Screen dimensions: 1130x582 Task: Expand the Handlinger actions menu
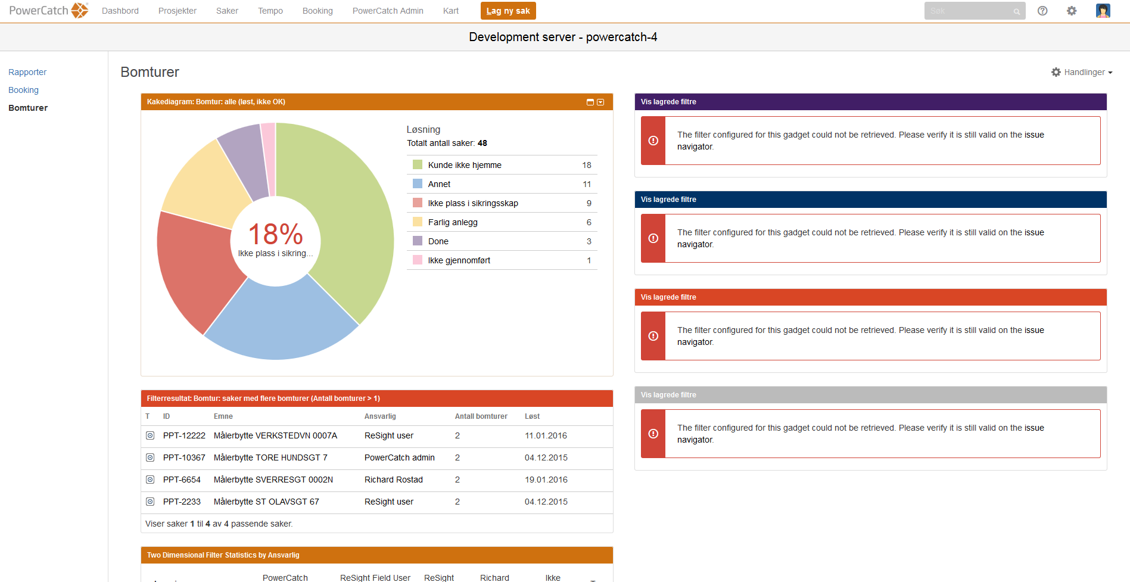click(x=1082, y=72)
